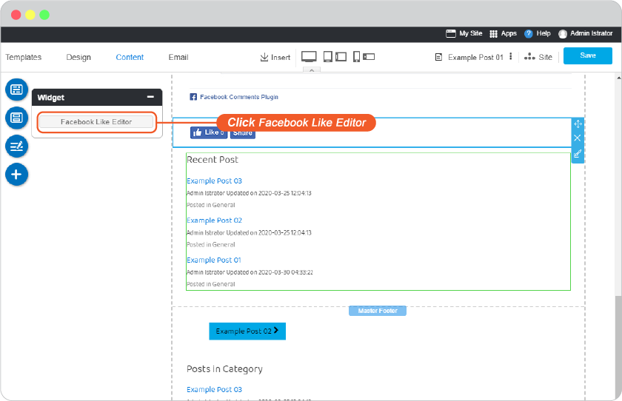Minimize the Widget panel
Image resolution: width=622 pixels, height=401 pixels.
click(150, 97)
